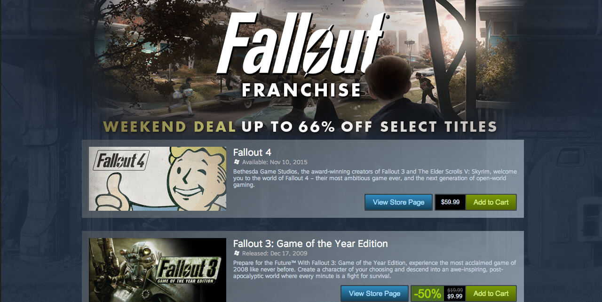Viewport: 602px width, 302px height.
Task: Click the $59.99 price tag for Fallout 4
Action: tap(450, 202)
